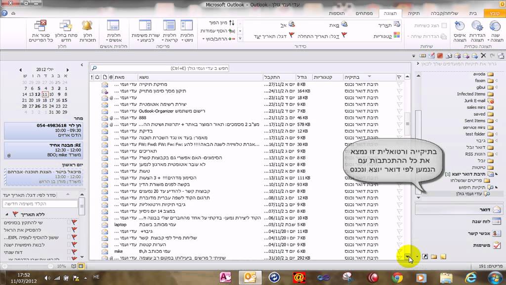
Task: Click the איפוס תצוגה reset view icon
Action: [460, 26]
